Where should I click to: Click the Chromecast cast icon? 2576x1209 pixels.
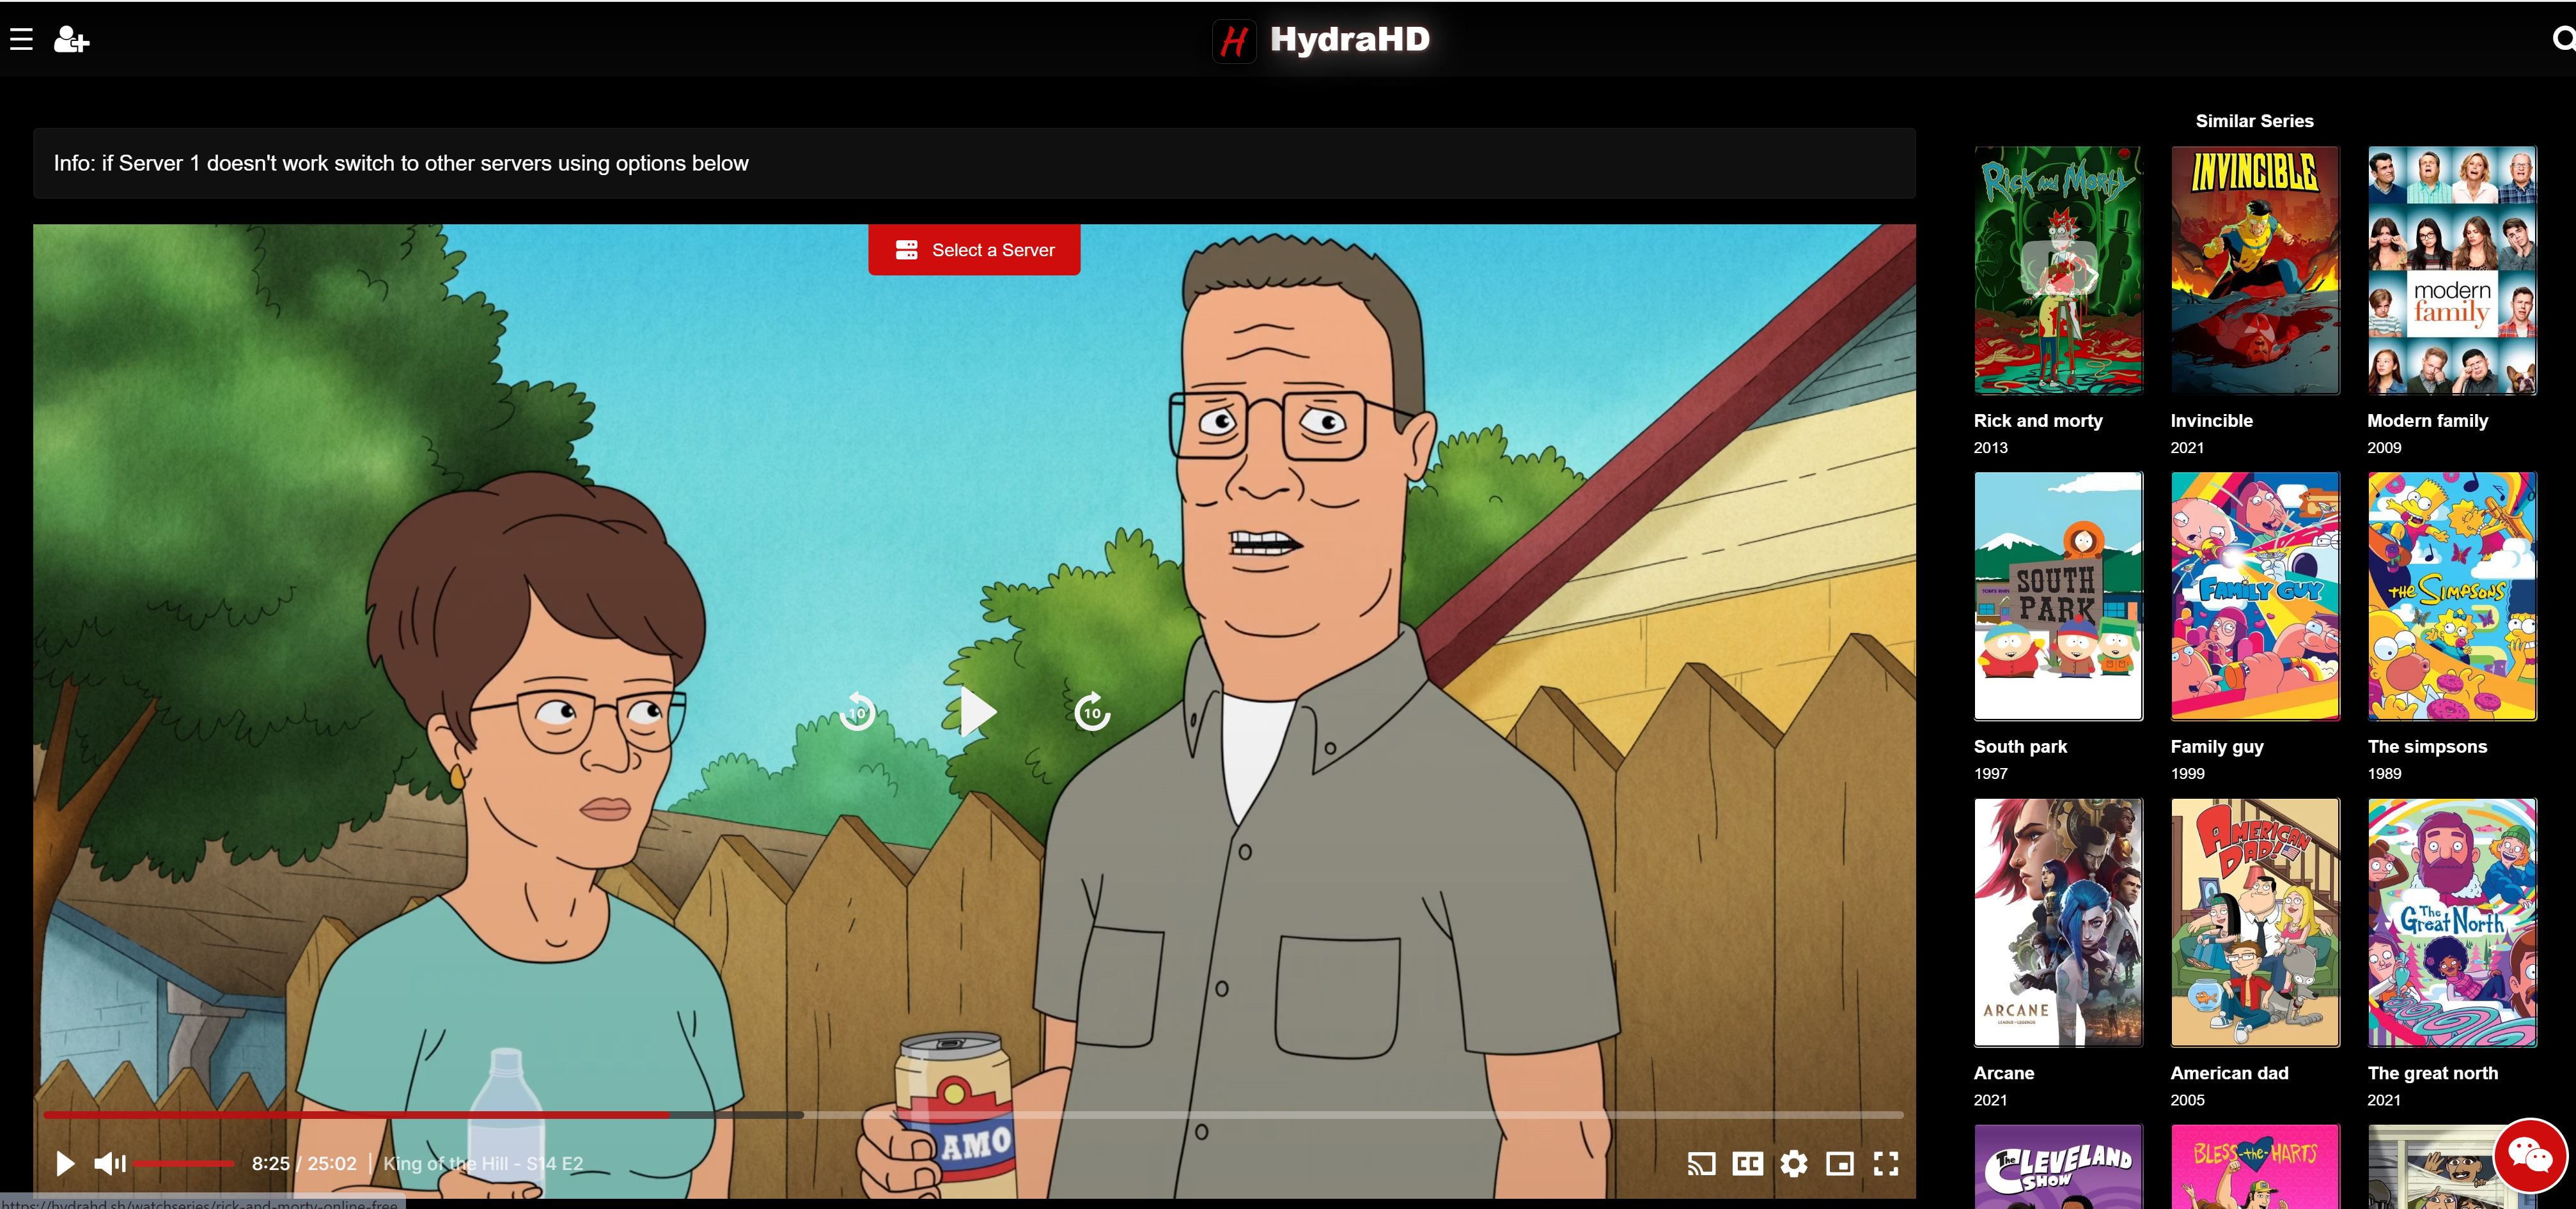pos(1701,1163)
